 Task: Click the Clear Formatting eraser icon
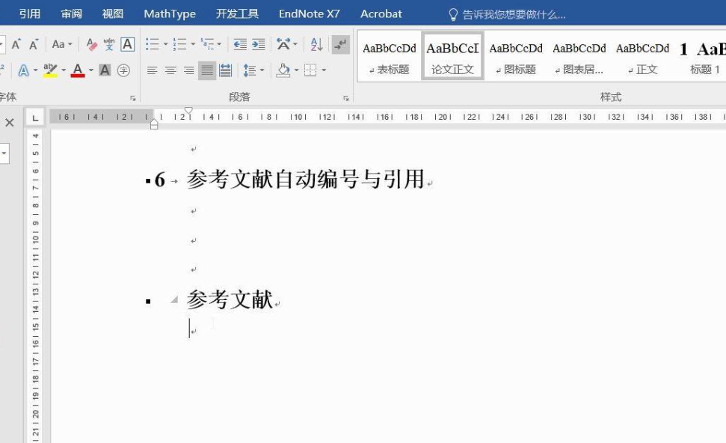click(92, 45)
